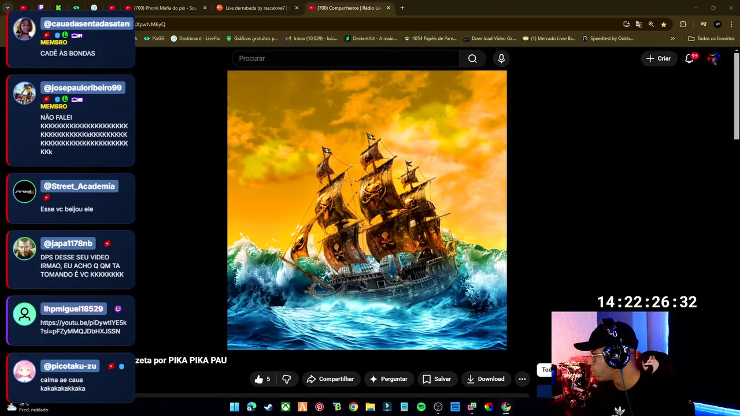The width and height of the screenshot is (740, 416).
Task: Open File Explorer from the taskbar
Action: (x=370, y=407)
